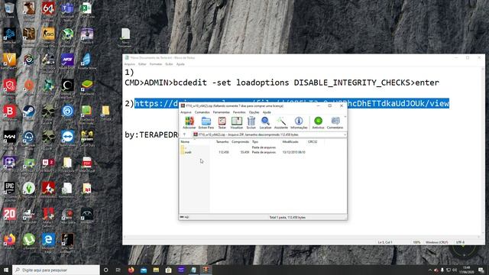Open WinRAR Ferramentas menu

pyautogui.click(x=221, y=112)
